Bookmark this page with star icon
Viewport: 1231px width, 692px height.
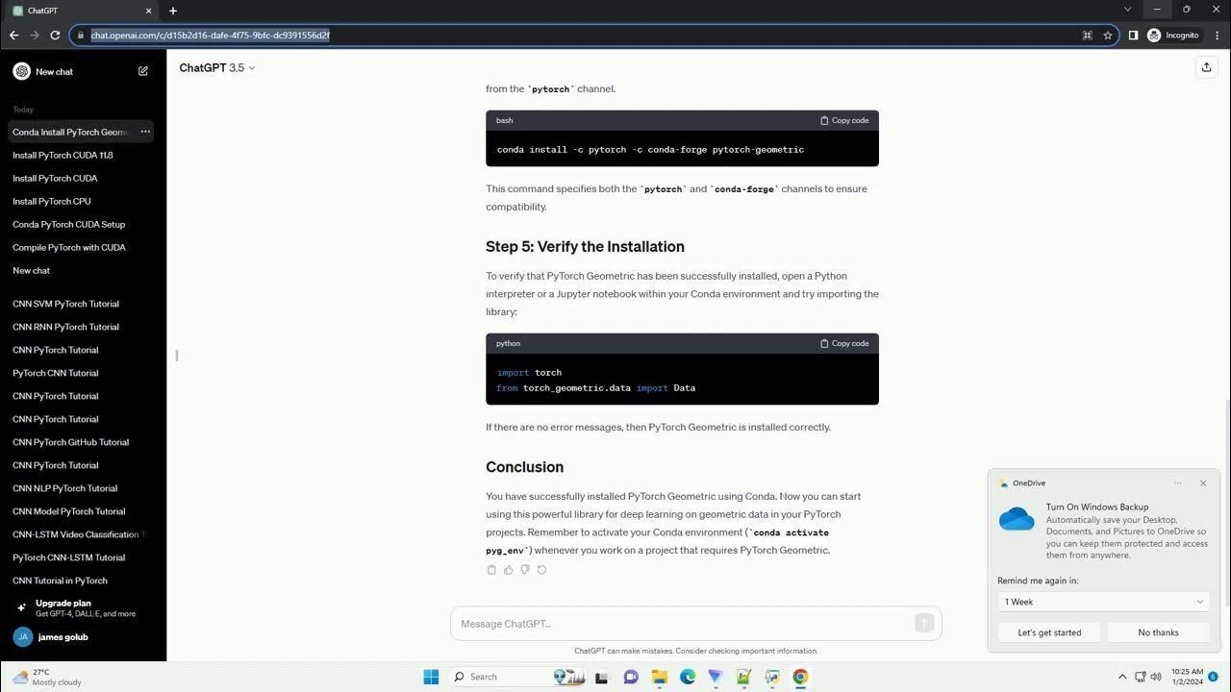coord(1108,35)
